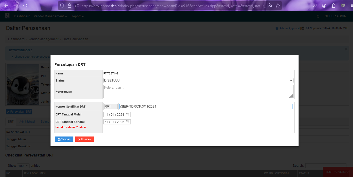Click the 'Checklist Persyaratan DRT' heading
This screenshot has height=177, width=353.
point(30,155)
